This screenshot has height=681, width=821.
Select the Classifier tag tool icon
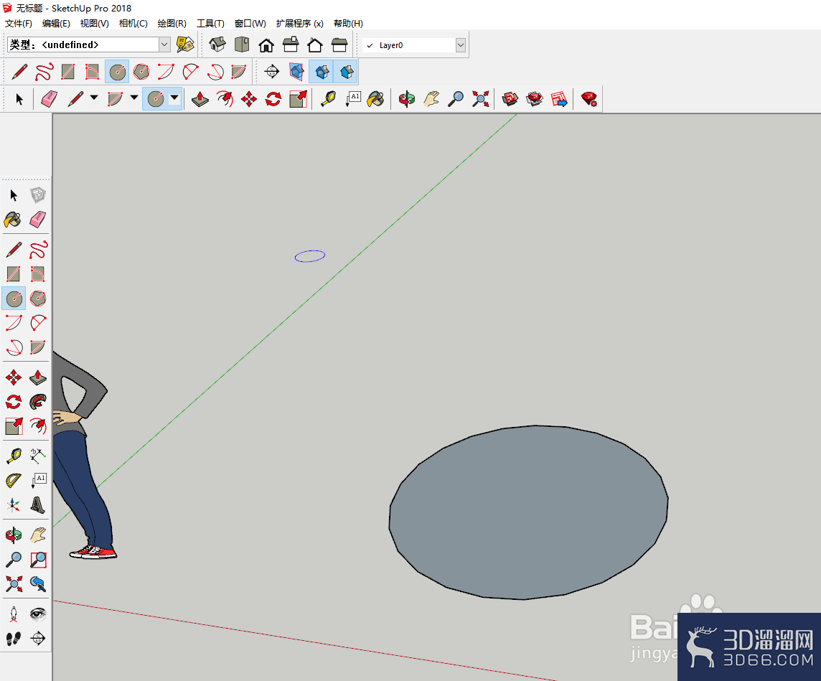click(185, 44)
